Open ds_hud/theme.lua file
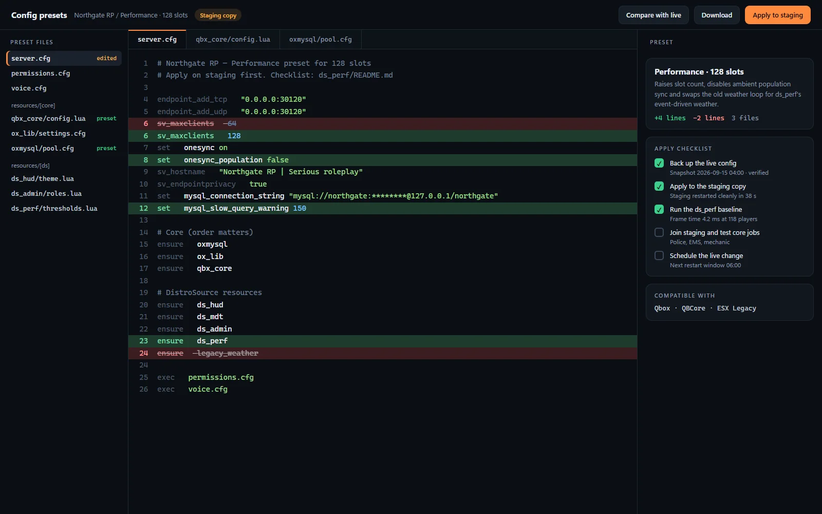 tap(64, 178)
